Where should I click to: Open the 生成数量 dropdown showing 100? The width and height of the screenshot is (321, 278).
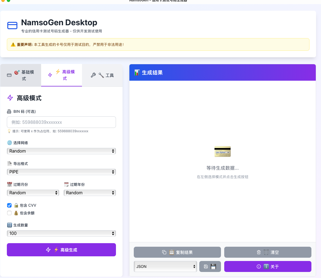point(61,233)
